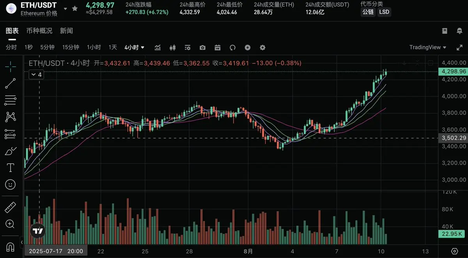The height and width of the screenshot is (258, 468).
Task: Click the Ethereum 价格 link
Action: click(39, 13)
